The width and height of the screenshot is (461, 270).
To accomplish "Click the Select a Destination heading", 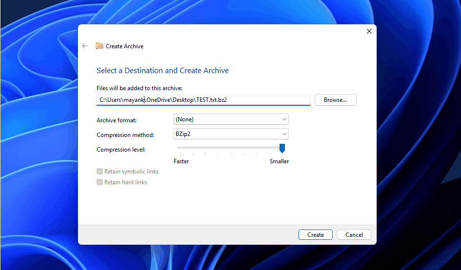I will (162, 71).
